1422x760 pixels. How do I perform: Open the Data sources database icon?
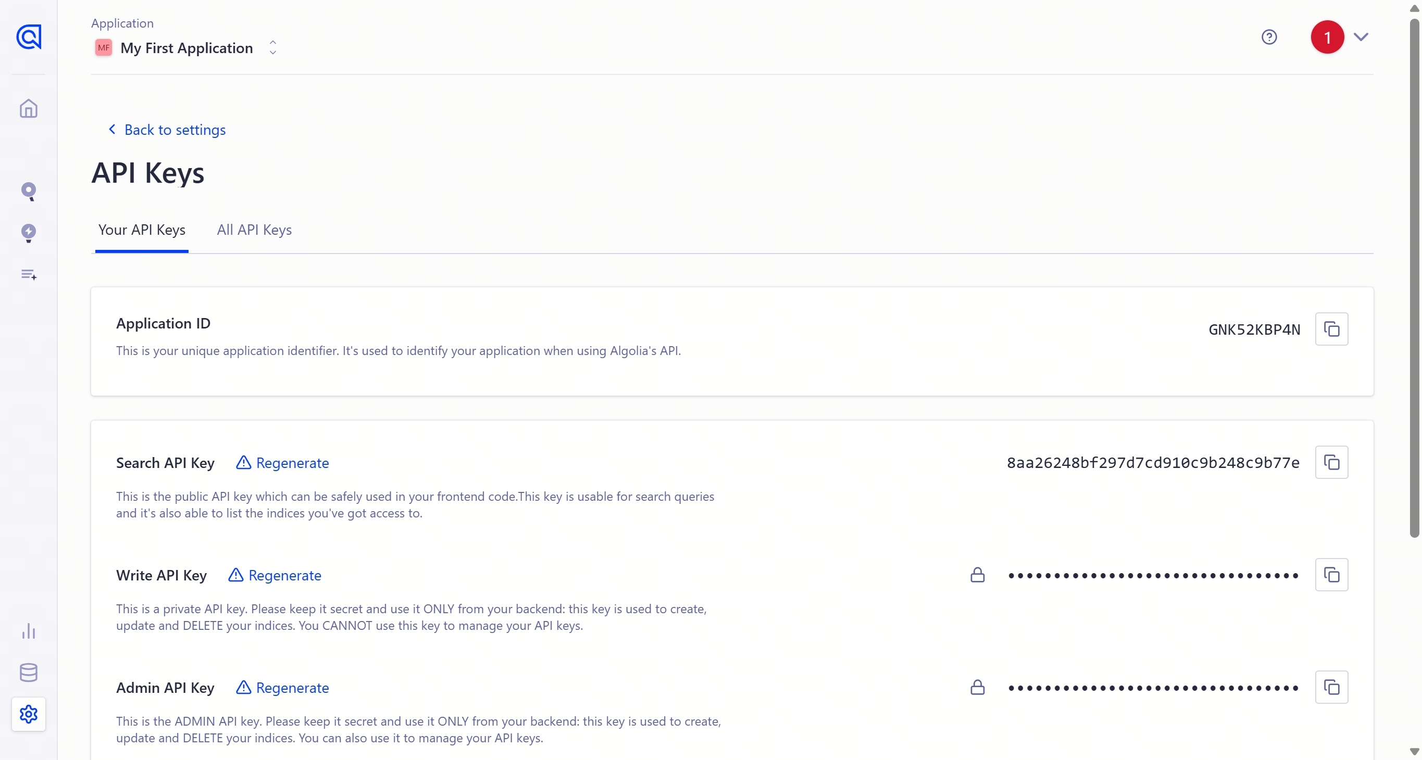coord(29,673)
